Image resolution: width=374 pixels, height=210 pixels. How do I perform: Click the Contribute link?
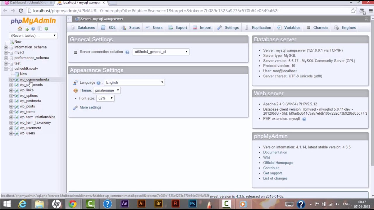pos(271,168)
